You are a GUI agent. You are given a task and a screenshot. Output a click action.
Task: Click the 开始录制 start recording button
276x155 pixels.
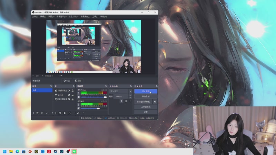[146, 96]
